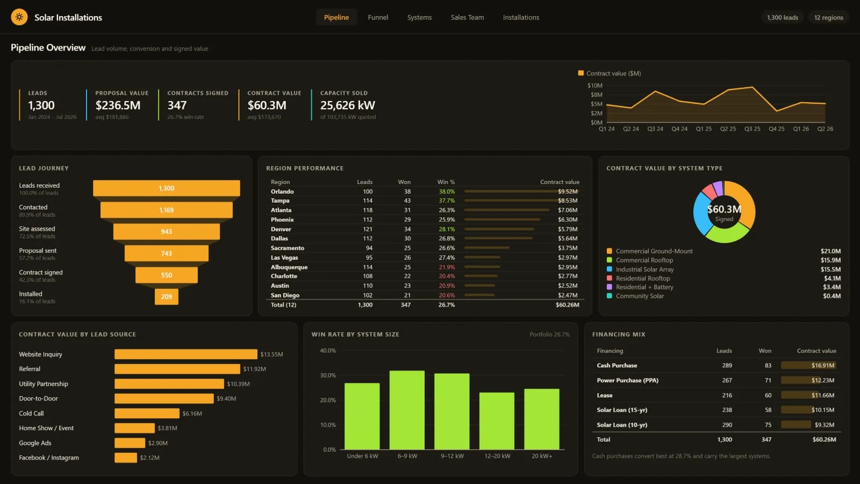
Task: Click the Under 6 kW win rate bar
Action: tap(362, 416)
